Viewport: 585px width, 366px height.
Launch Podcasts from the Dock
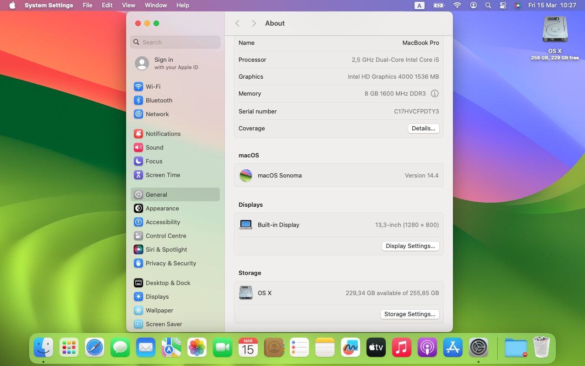[427, 348]
